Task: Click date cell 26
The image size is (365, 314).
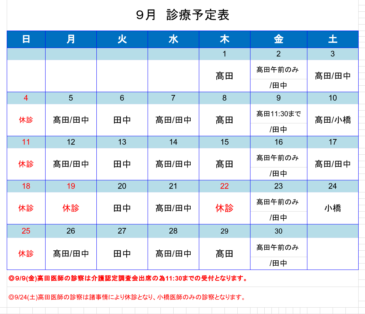Action: click(x=71, y=231)
